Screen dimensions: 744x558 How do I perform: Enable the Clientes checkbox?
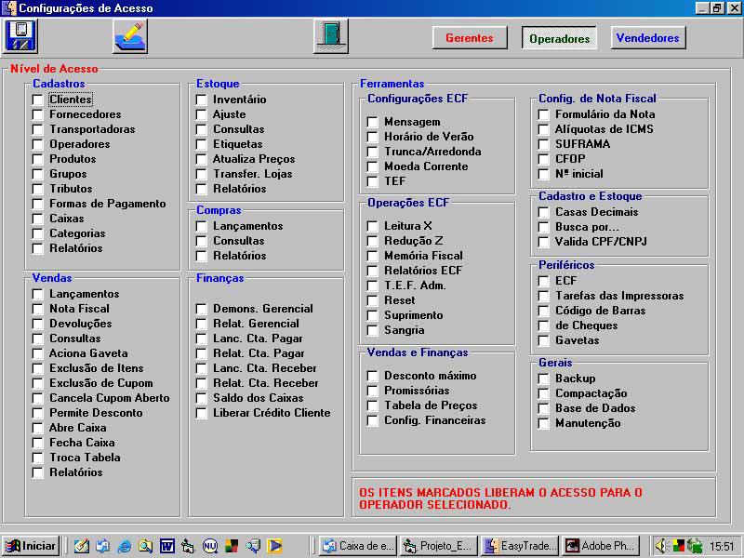38,100
